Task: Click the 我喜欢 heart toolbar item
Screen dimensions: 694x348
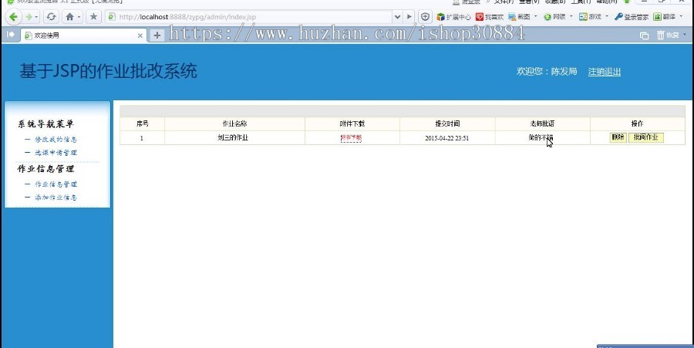Action: (x=490, y=17)
